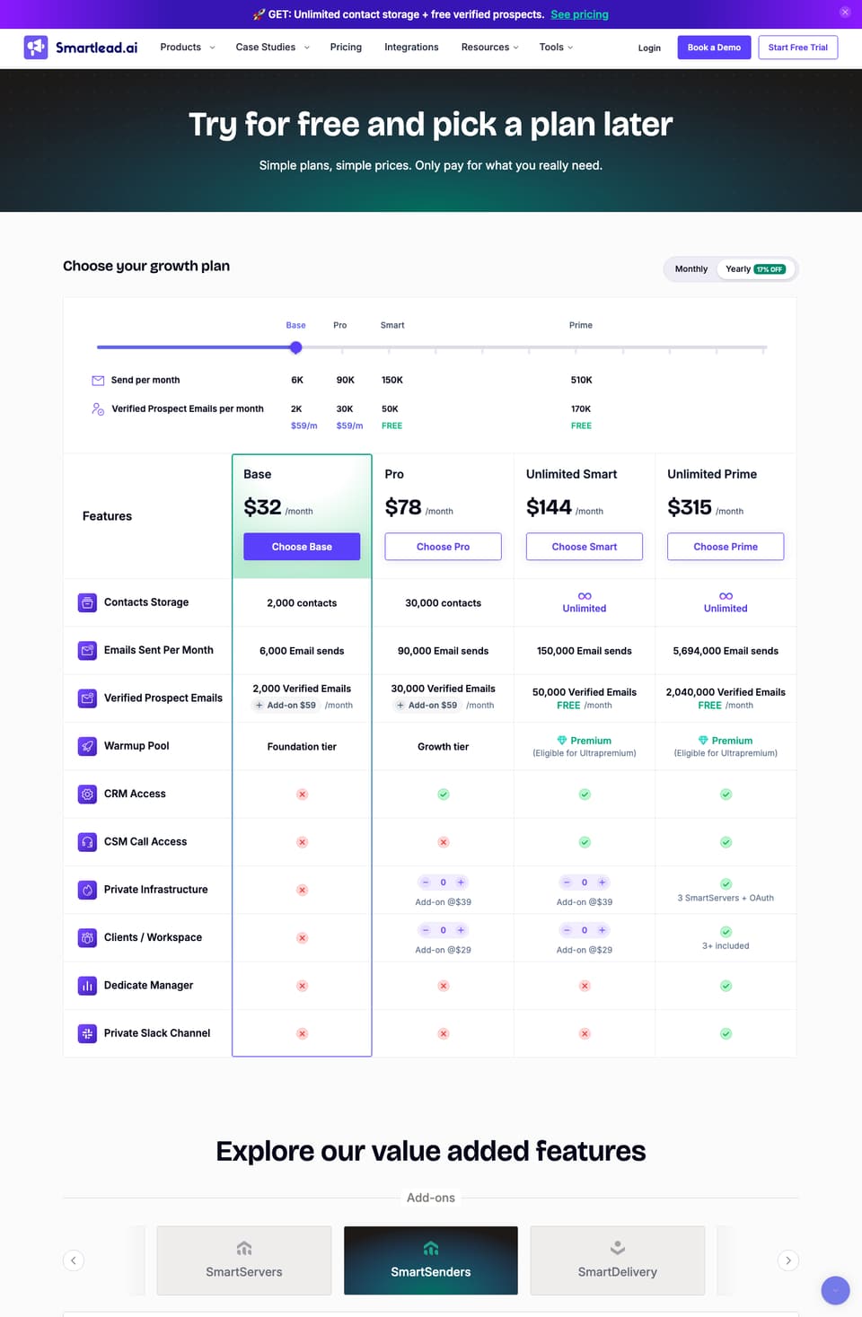
Task: Open the Integrations menu item
Action: pyautogui.click(x=411, y=48)
